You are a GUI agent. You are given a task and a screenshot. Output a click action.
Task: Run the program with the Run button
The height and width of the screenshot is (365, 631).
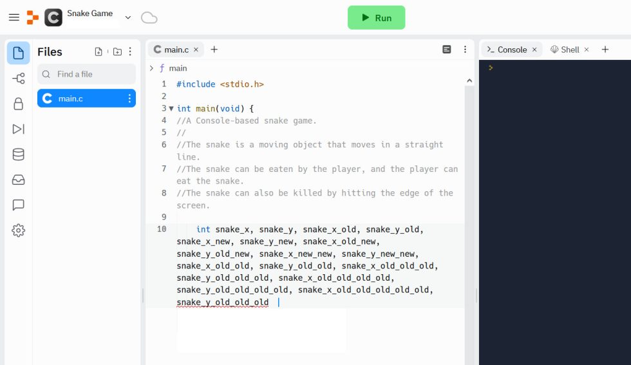(x=376, y=17)
